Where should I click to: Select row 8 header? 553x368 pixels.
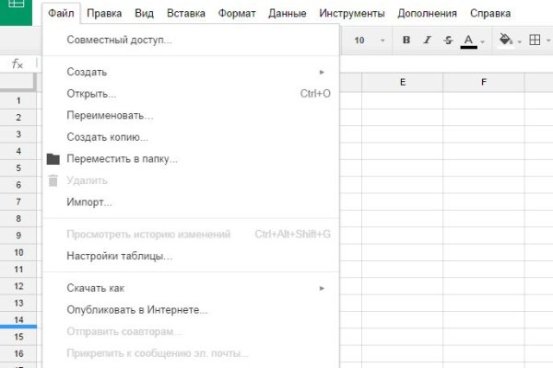pos(18,218)
